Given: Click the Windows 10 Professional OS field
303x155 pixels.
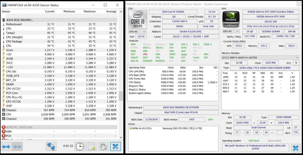Looking at the screenshot, I should (255, 147).
